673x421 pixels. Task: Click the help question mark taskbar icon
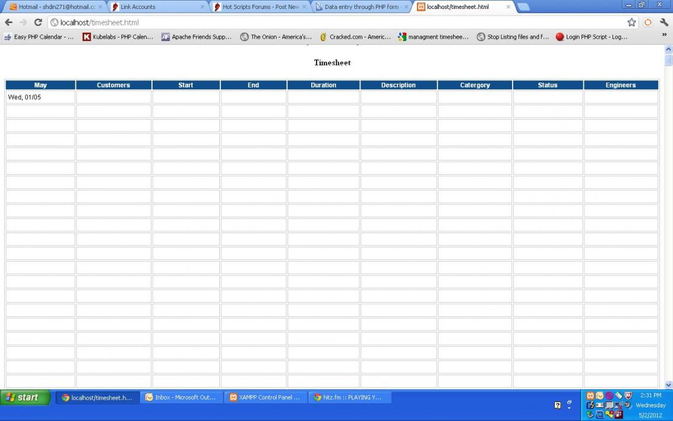(558, 405)
